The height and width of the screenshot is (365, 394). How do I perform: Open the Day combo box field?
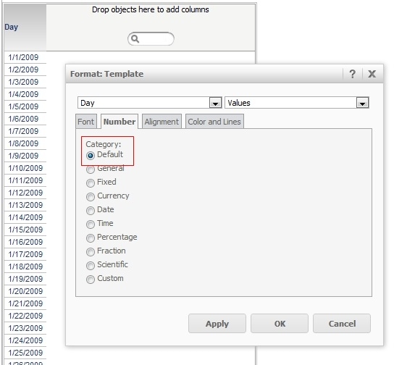tap(149, 103)
